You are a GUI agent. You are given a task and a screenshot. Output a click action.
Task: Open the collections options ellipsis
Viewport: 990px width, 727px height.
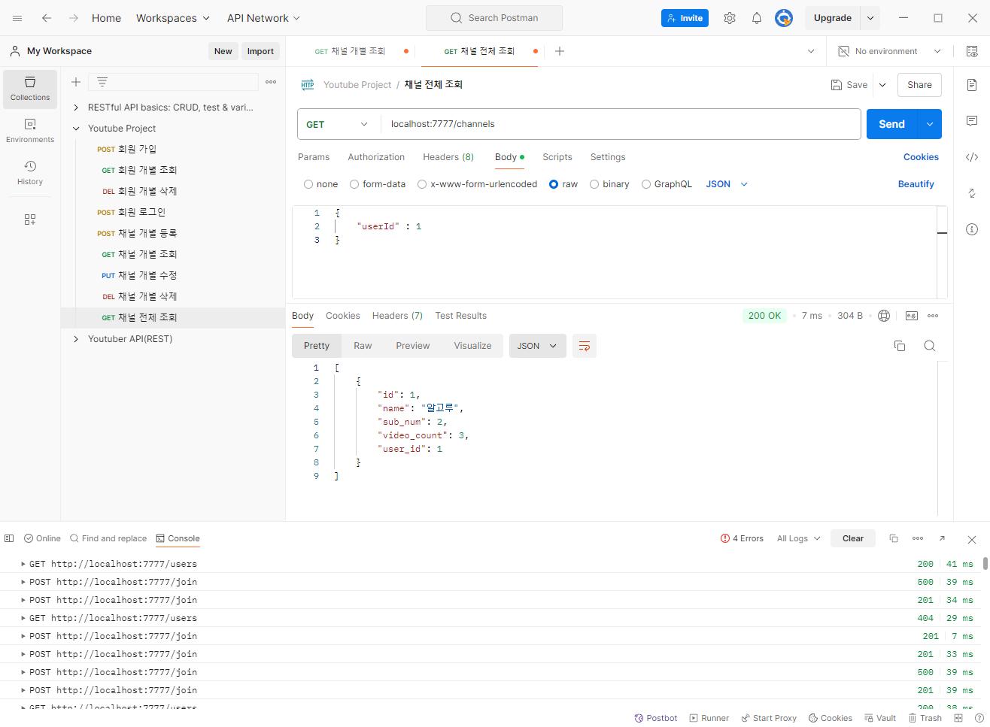coord(271,82)
